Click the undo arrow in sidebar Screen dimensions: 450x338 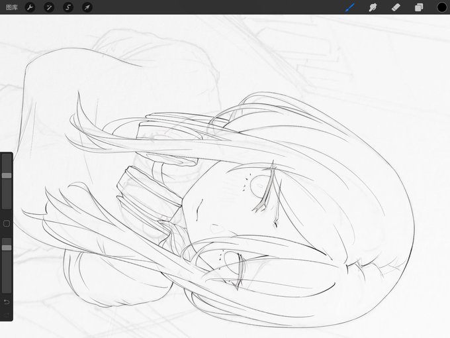(7, 302)
